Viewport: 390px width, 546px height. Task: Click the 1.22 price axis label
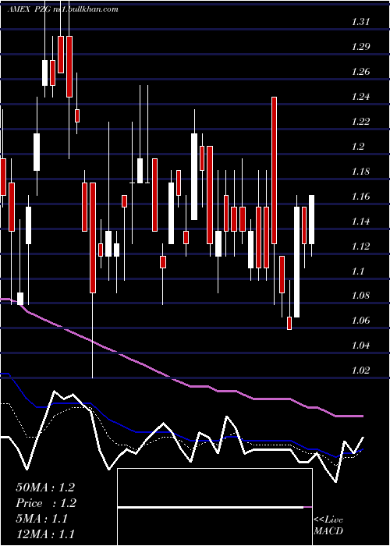pyautogui.click(x=360, y=122)
